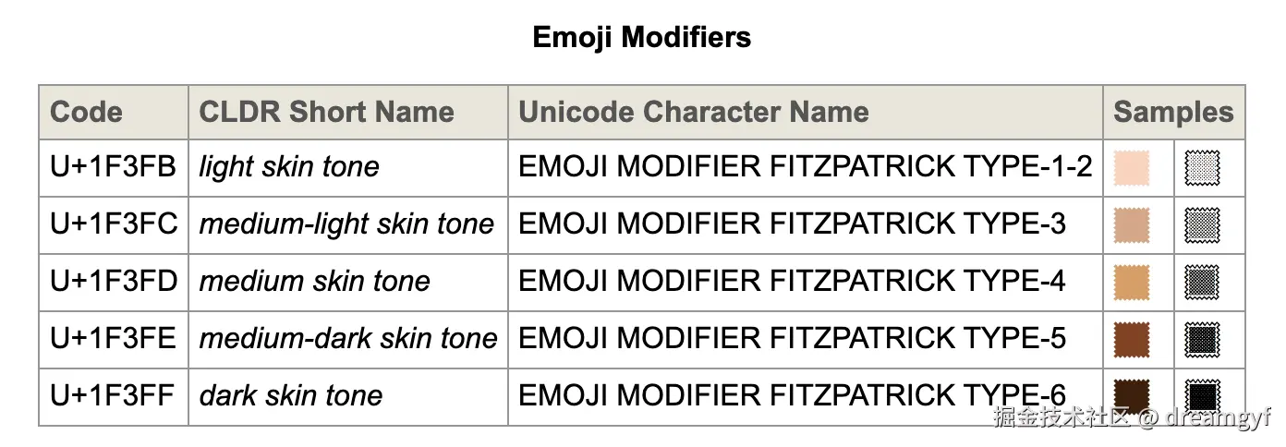Click the Code column header

(86, 113)
